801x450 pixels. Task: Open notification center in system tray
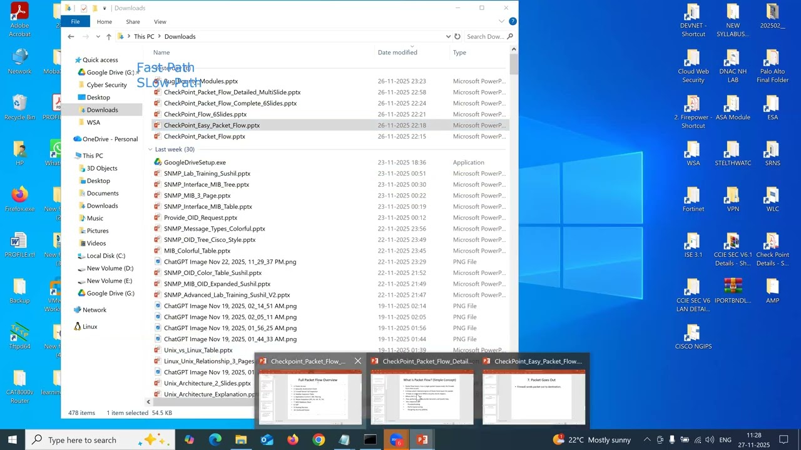[x=783, y=440]
